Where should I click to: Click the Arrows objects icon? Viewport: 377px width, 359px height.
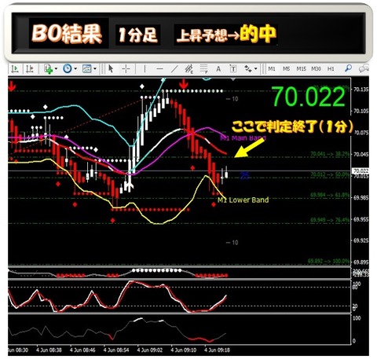tap(248, 69)
